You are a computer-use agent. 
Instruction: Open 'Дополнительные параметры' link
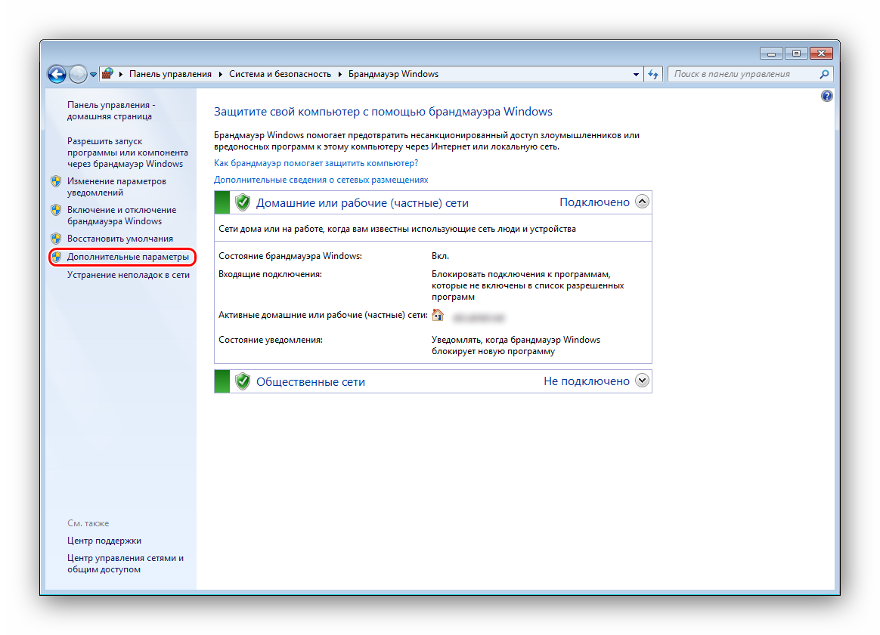[128, 257]
